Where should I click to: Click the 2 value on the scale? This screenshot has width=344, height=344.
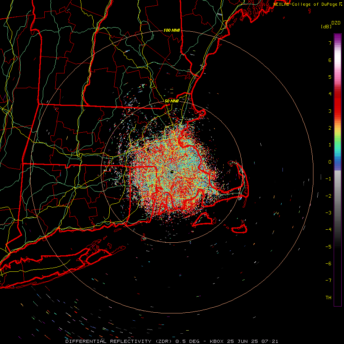click(330, 128)
